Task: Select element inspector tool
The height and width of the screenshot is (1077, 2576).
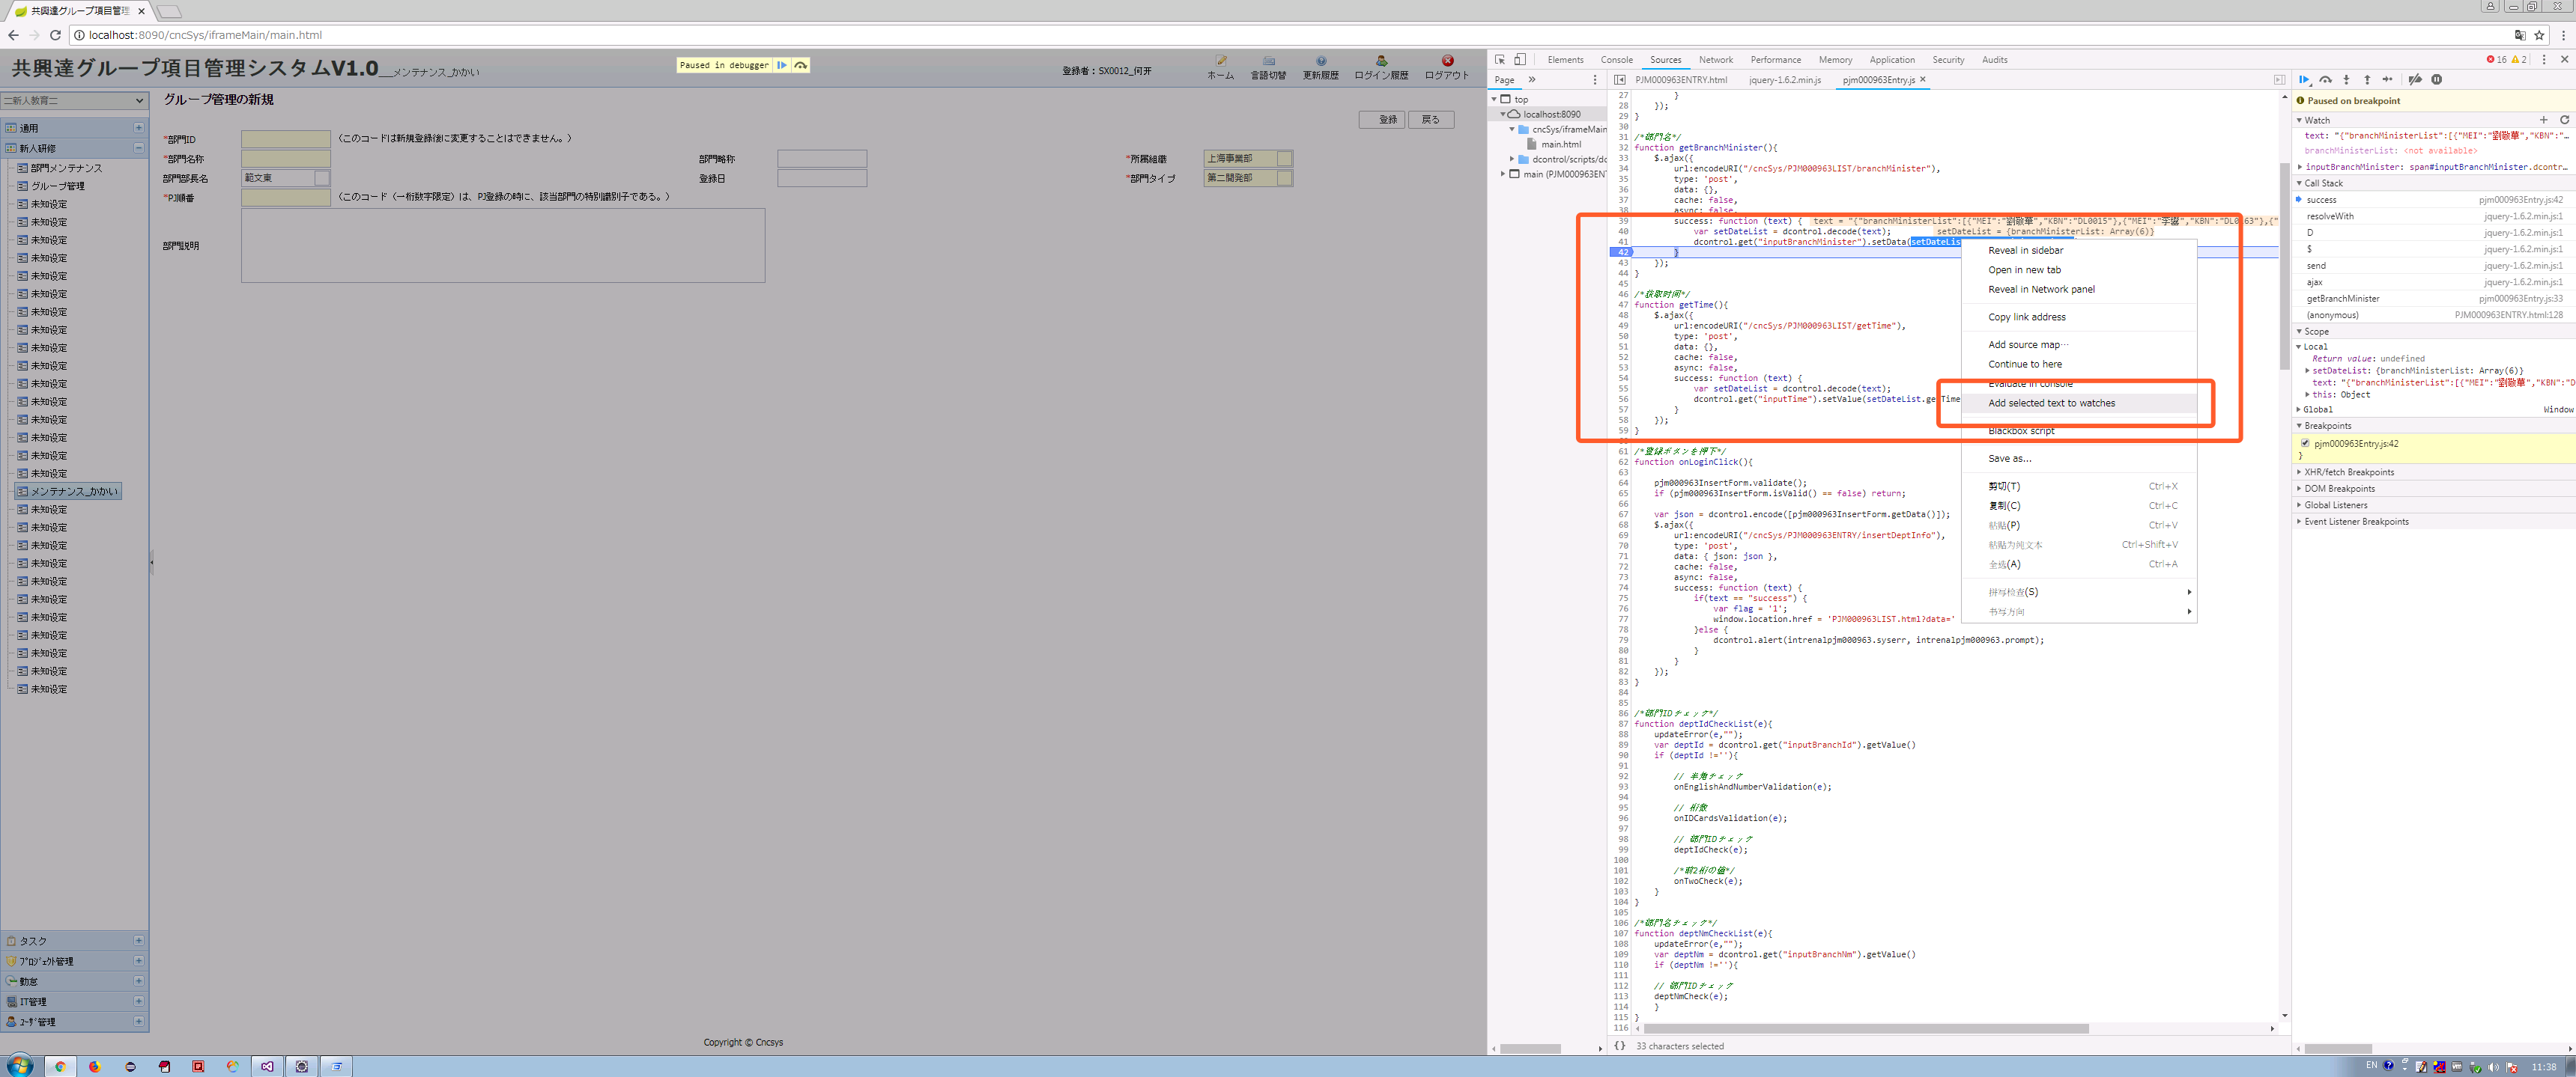Action: click(1500, 60)
